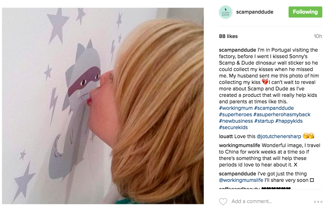
Task: View the 88 likes list
Action: 228,36
